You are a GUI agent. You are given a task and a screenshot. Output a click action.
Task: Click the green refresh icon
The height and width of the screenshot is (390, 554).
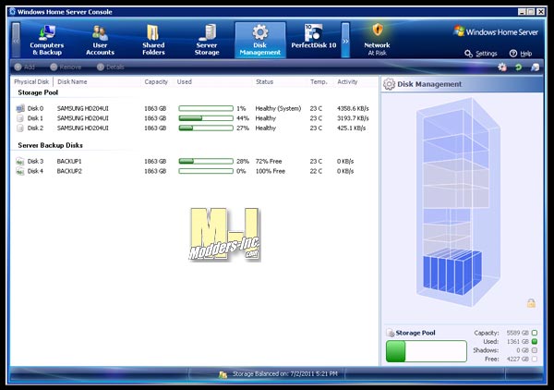[518, 67]
